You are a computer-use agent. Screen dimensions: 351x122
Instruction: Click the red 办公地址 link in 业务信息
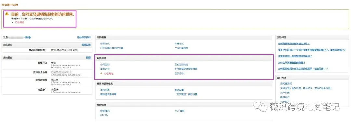109,74
